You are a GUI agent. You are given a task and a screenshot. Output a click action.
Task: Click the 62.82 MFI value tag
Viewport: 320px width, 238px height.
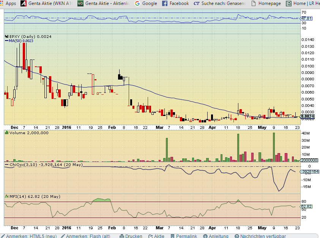pos(306,207)
